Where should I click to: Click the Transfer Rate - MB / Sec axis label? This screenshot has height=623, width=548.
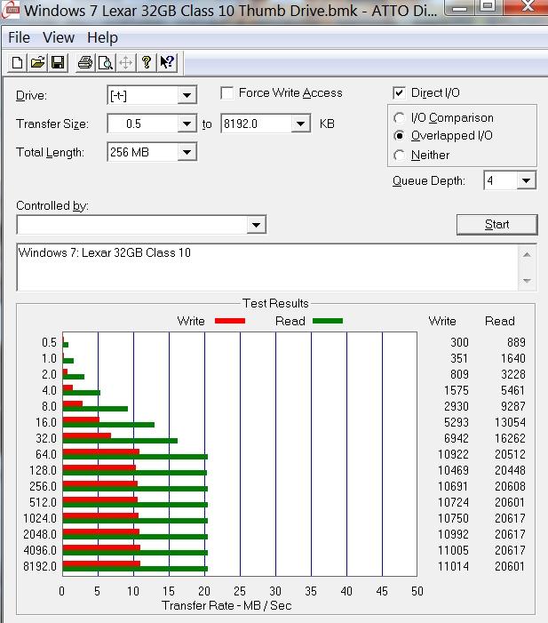[x=226, y=605]
